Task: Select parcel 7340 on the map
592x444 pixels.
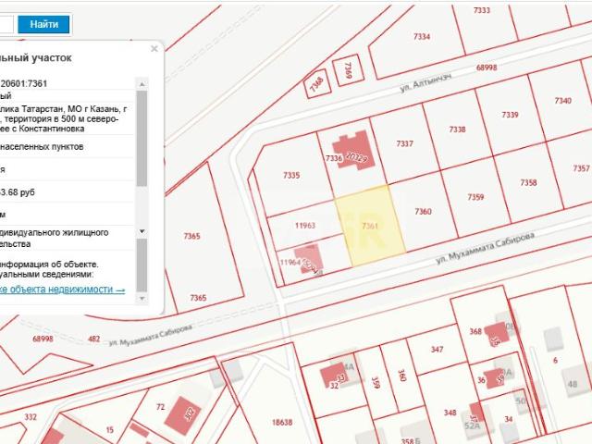Action: [x=563, y=101]
